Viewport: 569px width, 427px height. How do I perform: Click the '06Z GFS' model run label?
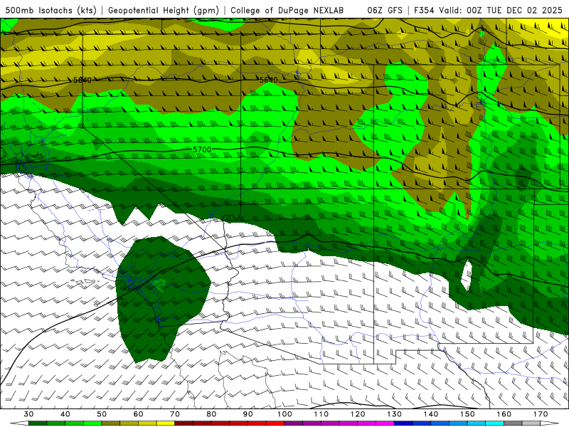tap(385, 10)
